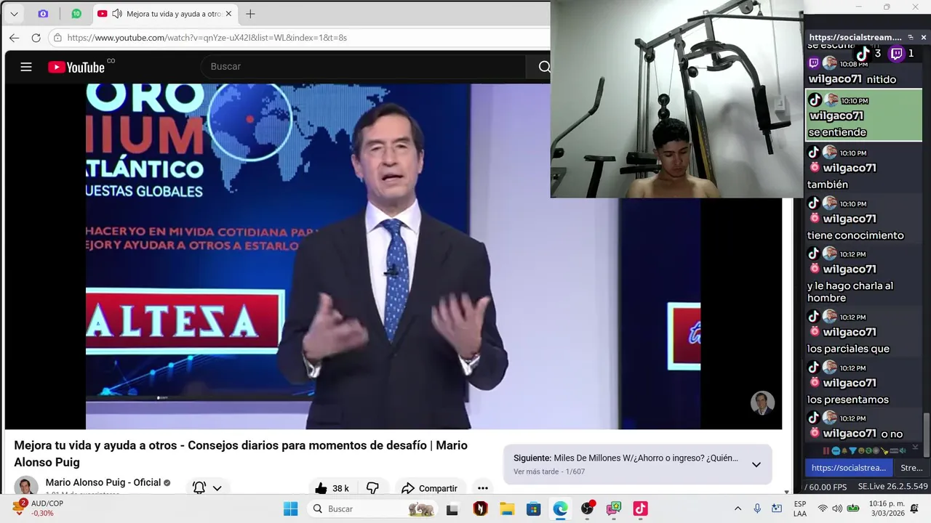The height and width of the screenshot is (523, 931).
Task: Open the ESP LAA language switcher
Action: click(799, 508)
